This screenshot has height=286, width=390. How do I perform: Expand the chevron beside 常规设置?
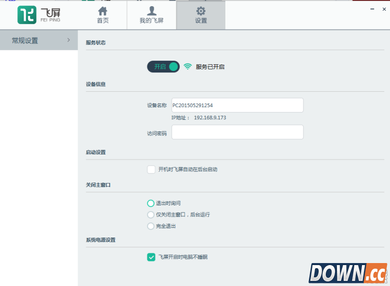click(x=68, y=40)
